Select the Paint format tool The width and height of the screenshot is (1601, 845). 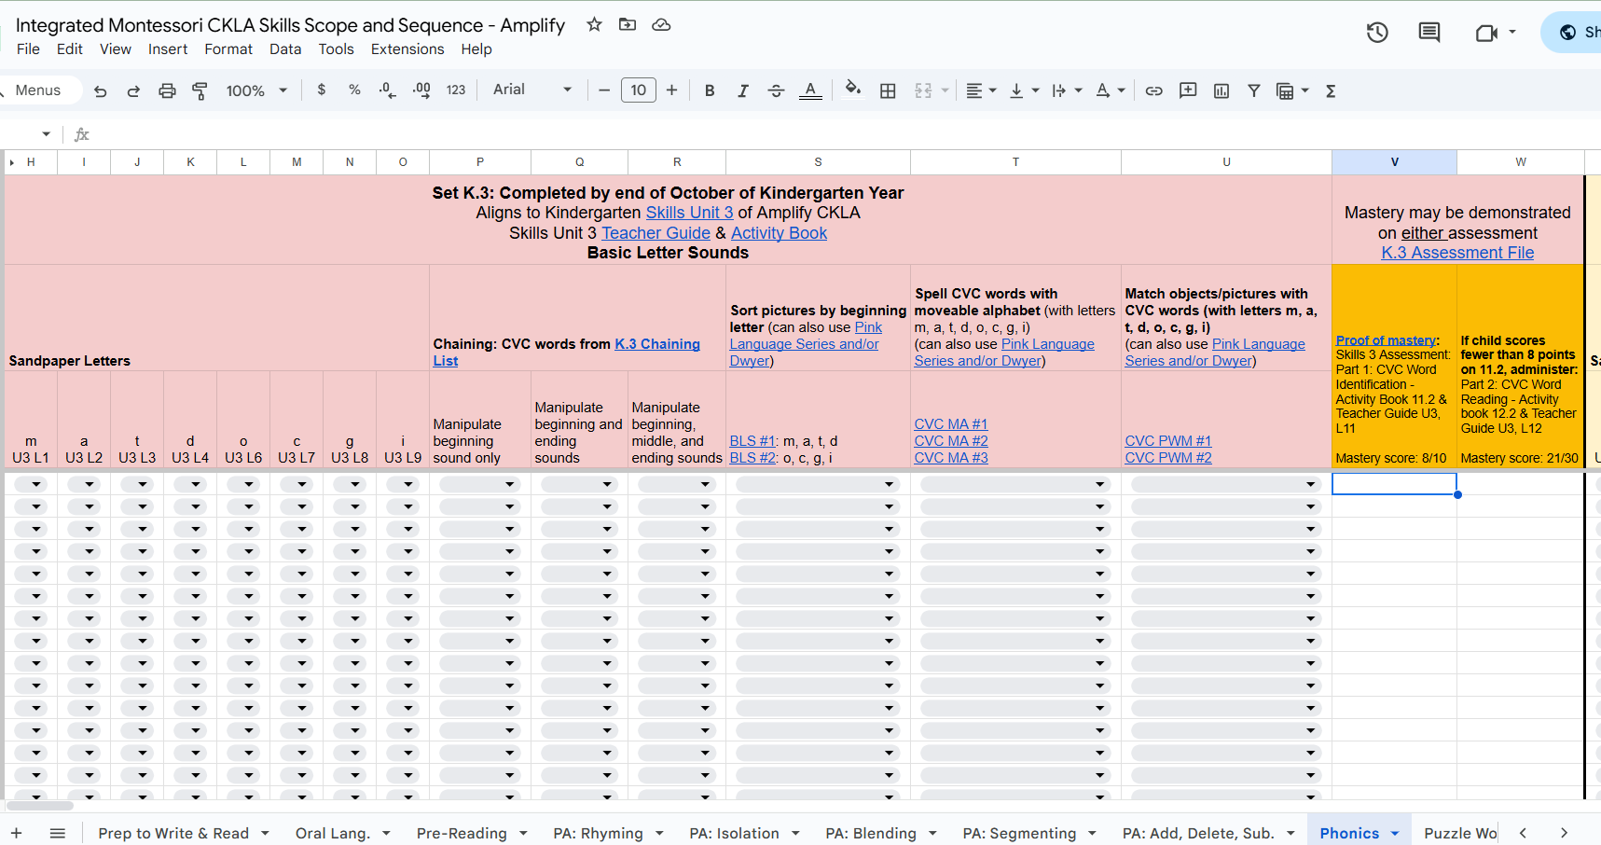point(200,90)
